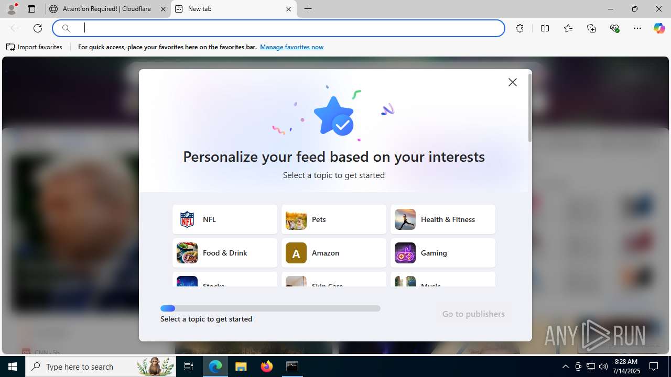671x377 pixels.
Task: Select the Health & Fitness topic
Action: click(x=443, y=219)
